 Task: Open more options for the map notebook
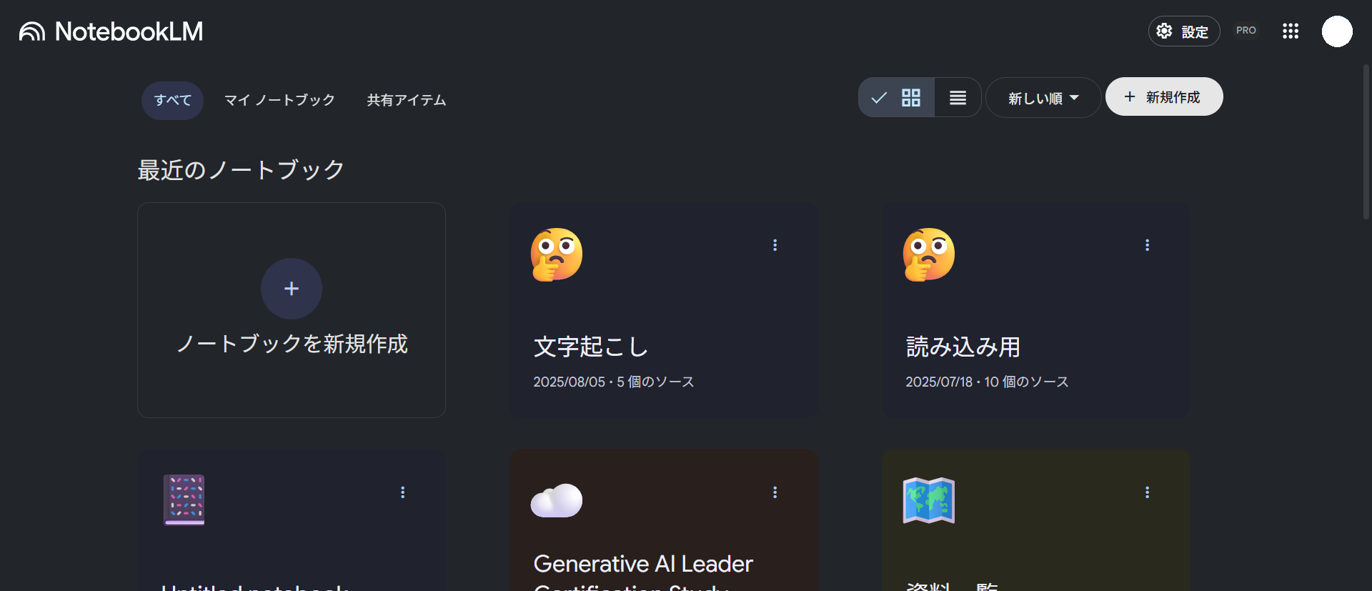1147,492
